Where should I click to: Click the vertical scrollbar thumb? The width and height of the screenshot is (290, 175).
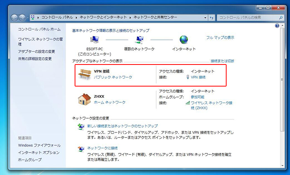[x=282, y=80]
